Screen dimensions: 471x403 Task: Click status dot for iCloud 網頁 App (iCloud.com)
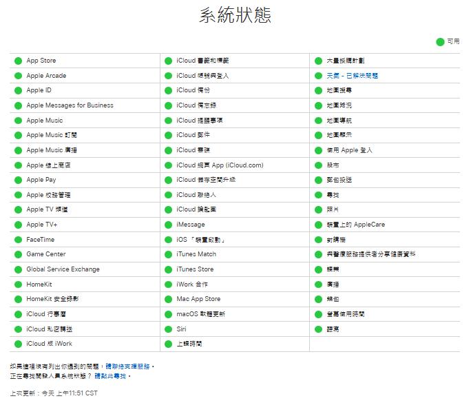click(x=168, y=165)
